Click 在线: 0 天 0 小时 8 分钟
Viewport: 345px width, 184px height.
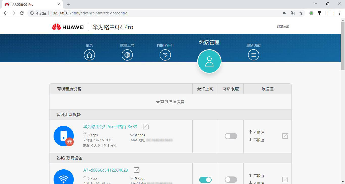tap(100, 146)
